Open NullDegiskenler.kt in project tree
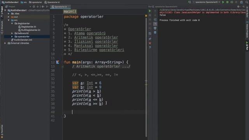Image resolution: width=249 pixels, height=140 pixels. (29, 30)
